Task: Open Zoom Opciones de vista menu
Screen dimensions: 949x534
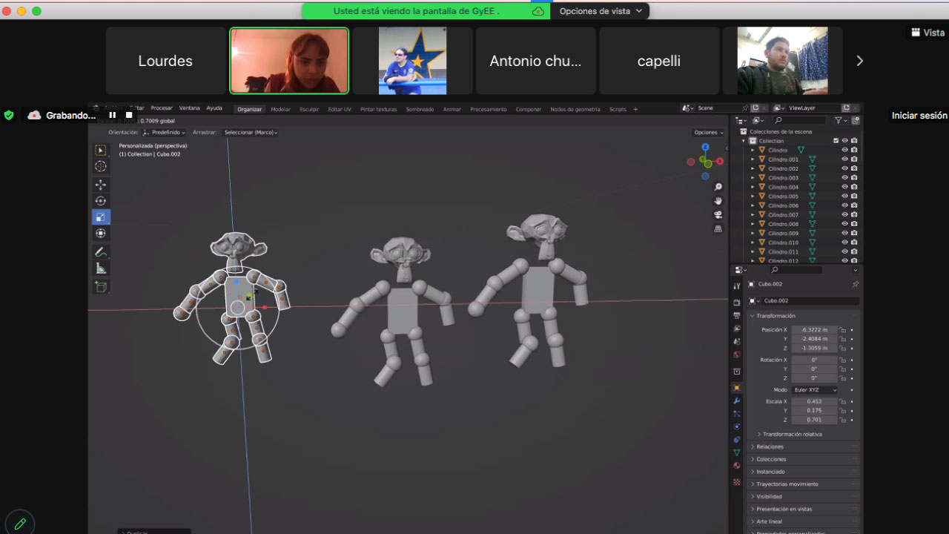Action: coord(601,11)
